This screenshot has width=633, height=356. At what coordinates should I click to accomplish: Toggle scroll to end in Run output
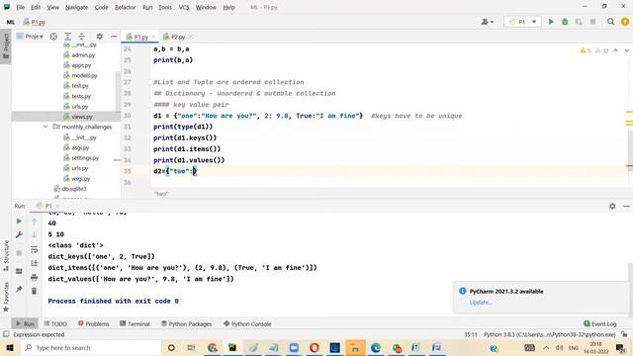(x=35, y=263)
